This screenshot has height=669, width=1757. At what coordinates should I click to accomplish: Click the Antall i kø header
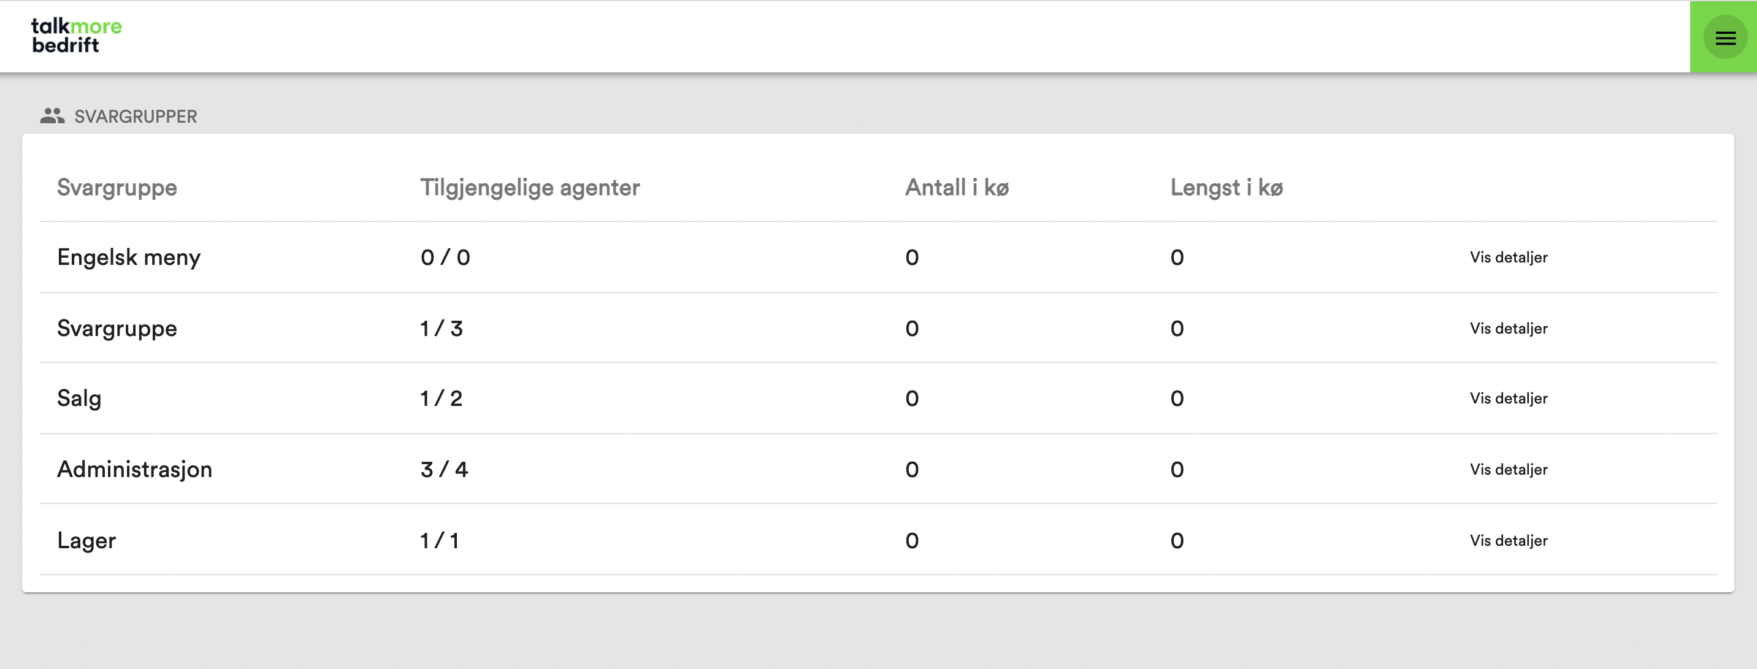tap(956, 188)
